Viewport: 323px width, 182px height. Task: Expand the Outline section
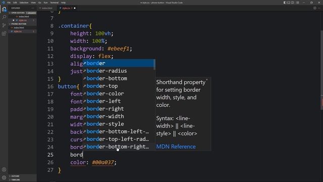tap(22, 176)
